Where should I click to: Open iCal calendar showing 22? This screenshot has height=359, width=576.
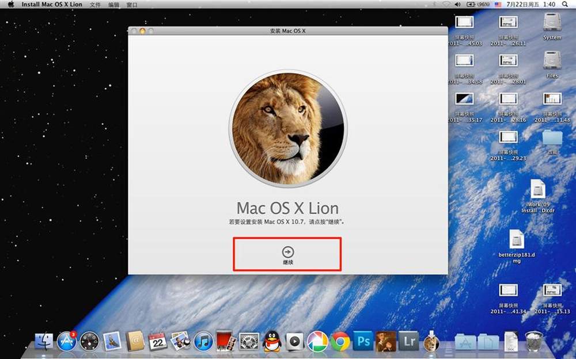(158, 341)
